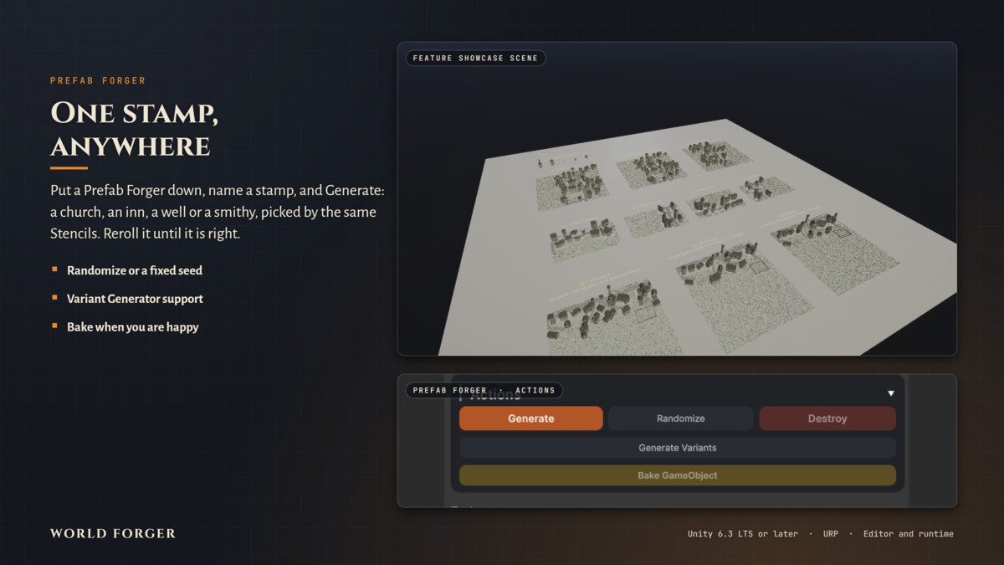The height and width of the screenshot is (565, 1004).
Task: Click the "Variant Generator support" bullet
Action: [x=135, y=299]
